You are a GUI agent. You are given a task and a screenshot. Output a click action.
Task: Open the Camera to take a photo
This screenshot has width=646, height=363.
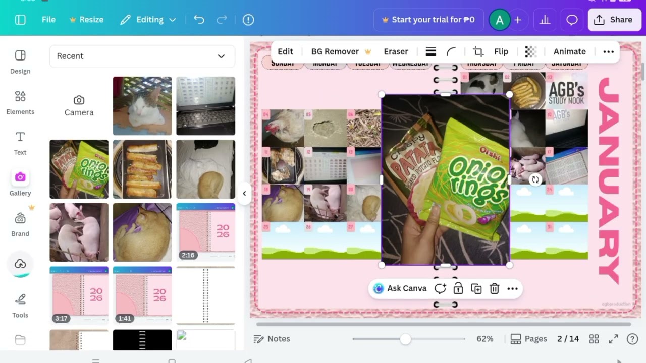(x=79, y=106)
